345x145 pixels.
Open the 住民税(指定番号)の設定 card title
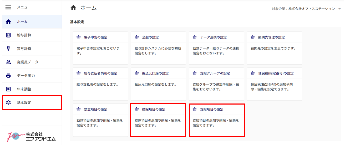pyautogui.click(x=276, y=73)
